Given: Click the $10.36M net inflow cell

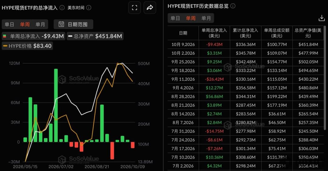Looking at the screenshot, I should click(214, 157).
